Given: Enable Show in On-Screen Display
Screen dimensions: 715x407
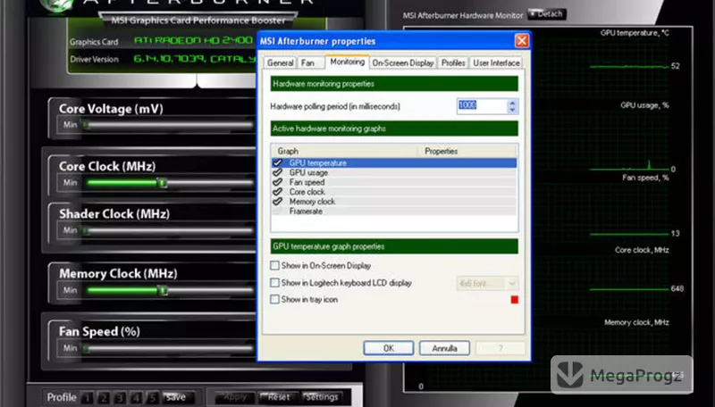Looking at the screenshot, I should pyautogui.click(x=274, y=265).
